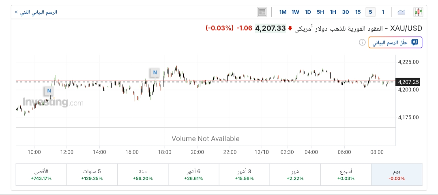The height and width of the screenshot is (195, 438).
Task: Click the AI icon in chart analysis button
Action: pos(414,42)
